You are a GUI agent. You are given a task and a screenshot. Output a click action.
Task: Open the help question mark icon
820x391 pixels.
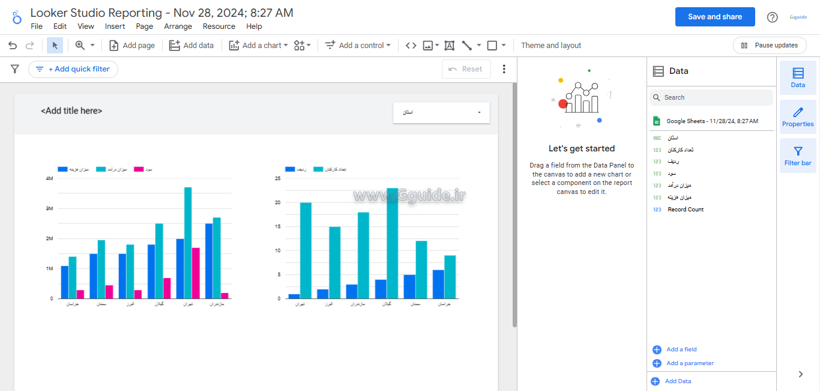[772, 17]
